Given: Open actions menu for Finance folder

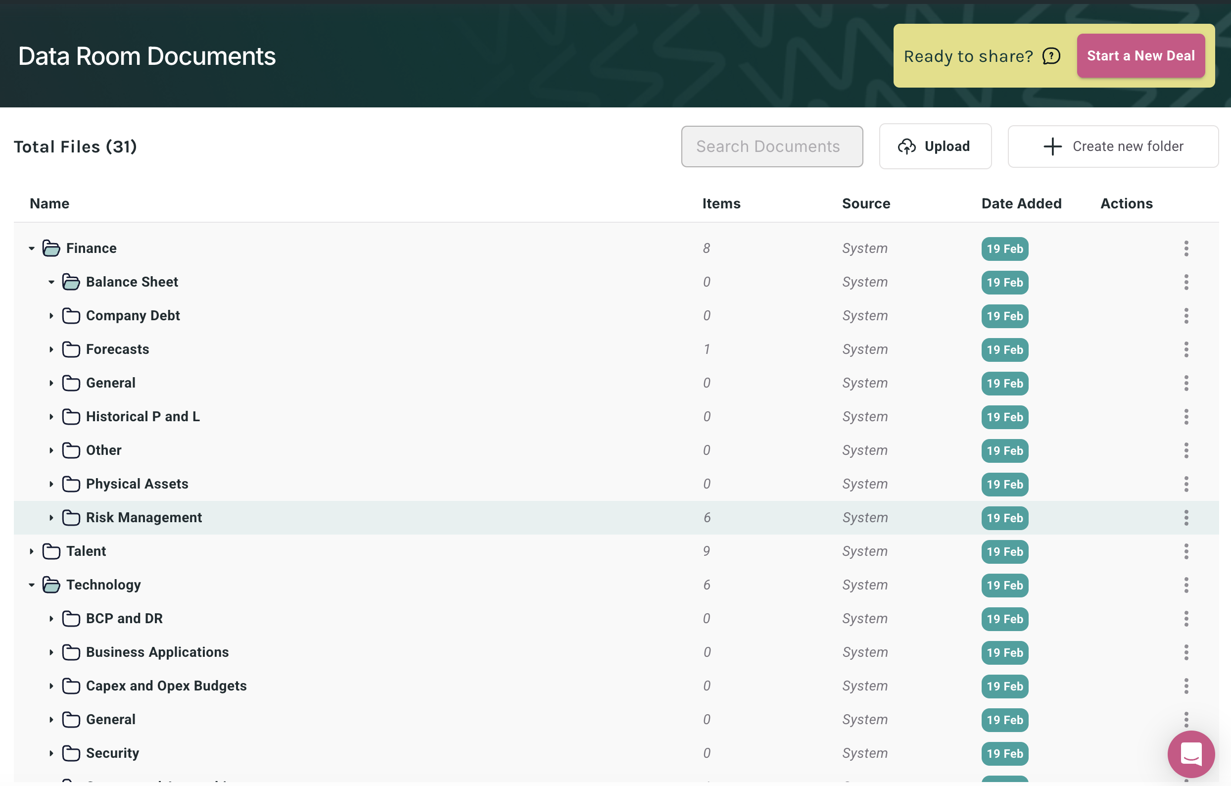Looking at the screenshot, I should (1186, 248).
